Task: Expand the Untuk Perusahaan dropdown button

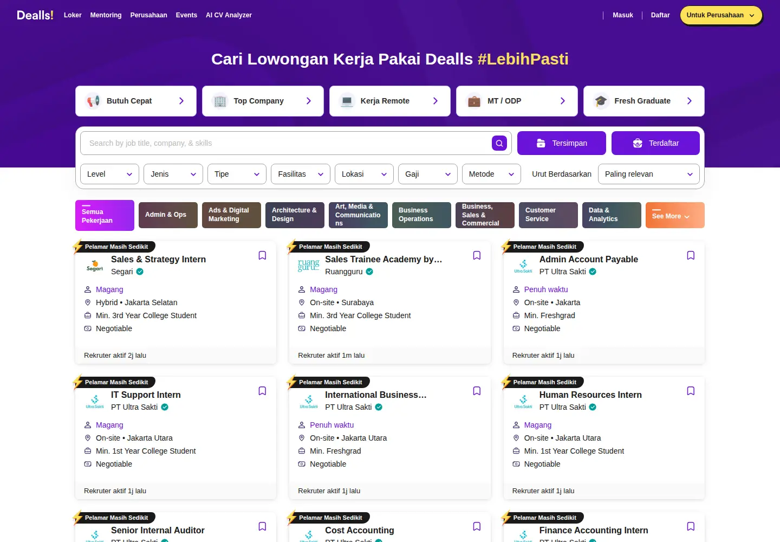Action: pyautogui.click(x=721, y=15)
